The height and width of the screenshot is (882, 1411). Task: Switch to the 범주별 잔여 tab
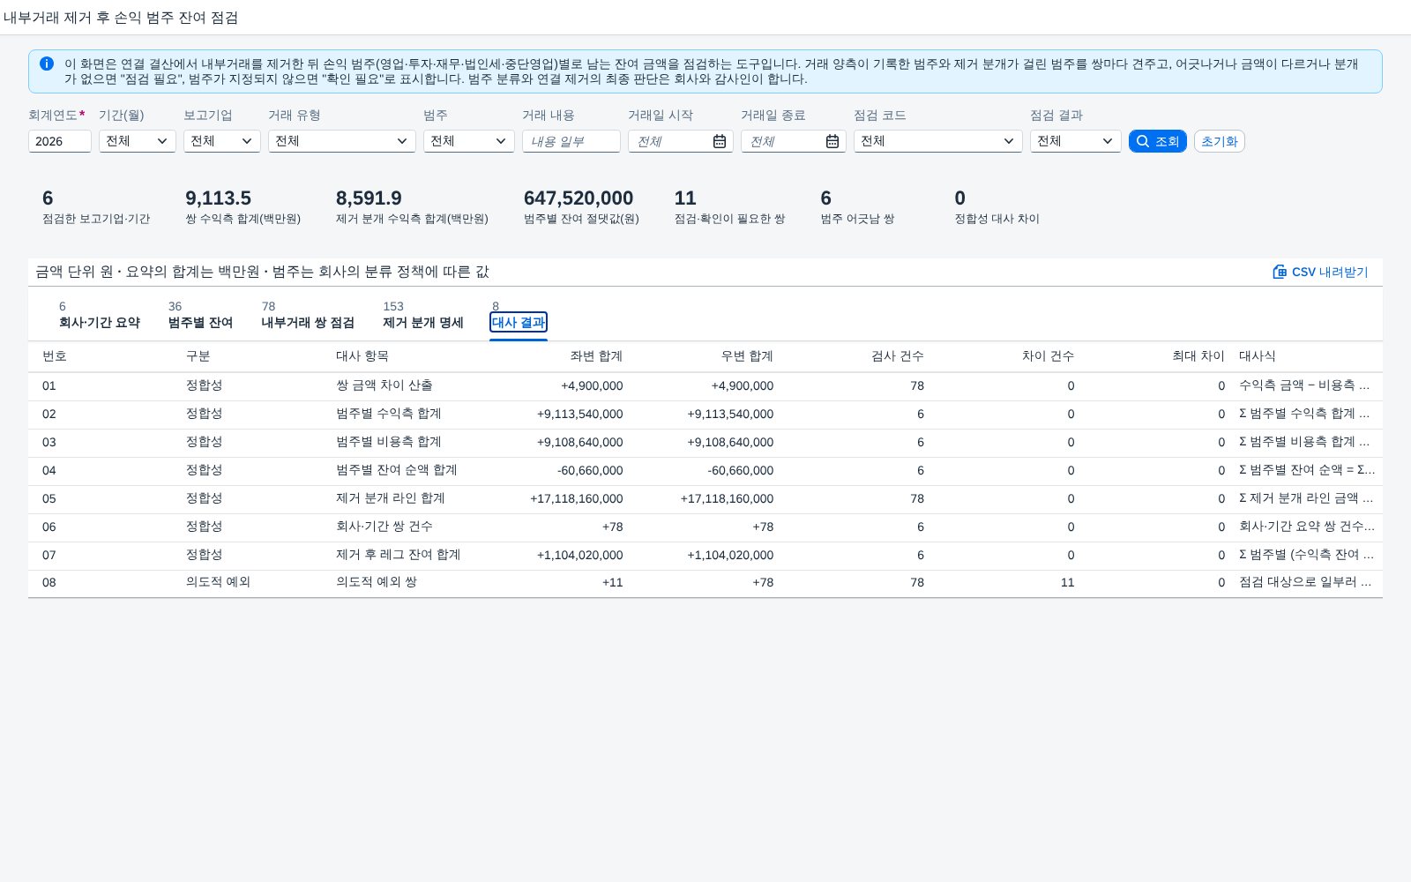coord(200,323)
